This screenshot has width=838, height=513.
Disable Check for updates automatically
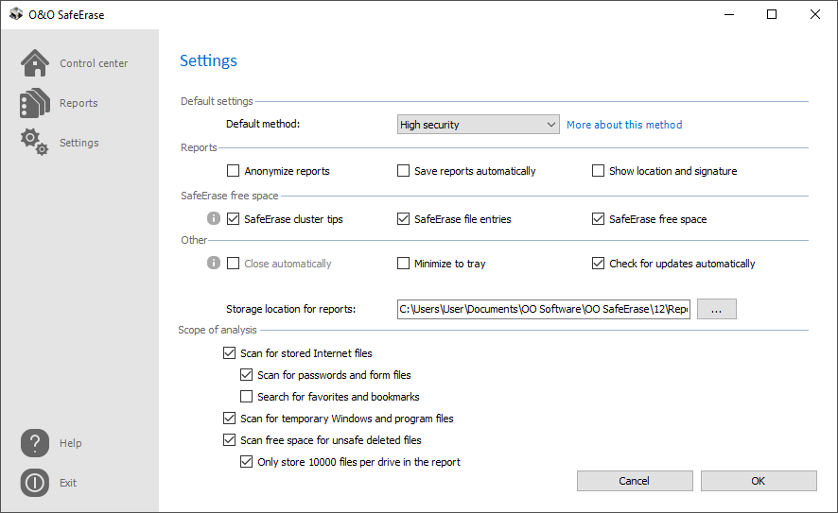click(x=598, y=264)
